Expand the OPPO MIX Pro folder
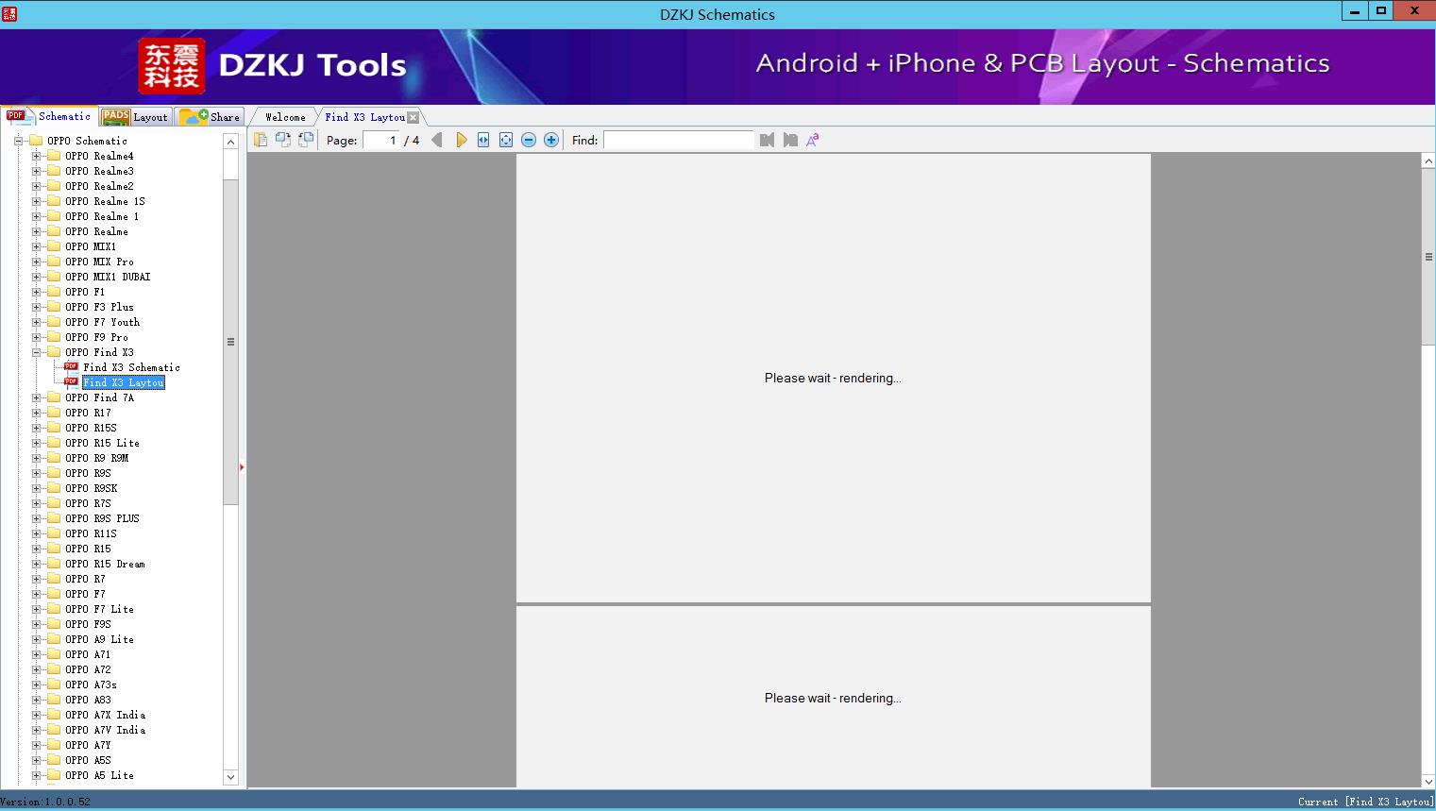 point(37,262)
